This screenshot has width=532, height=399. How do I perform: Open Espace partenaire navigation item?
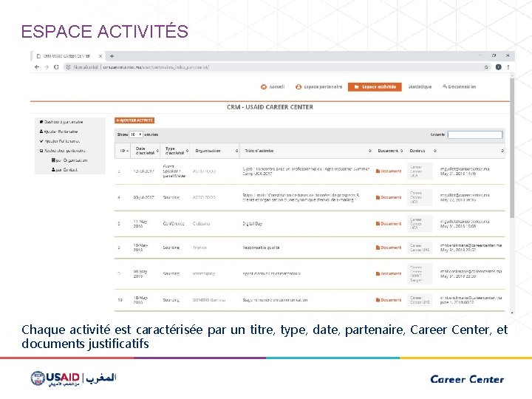[318, 87]
